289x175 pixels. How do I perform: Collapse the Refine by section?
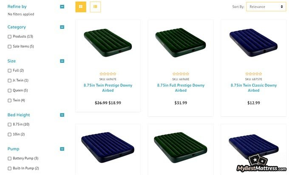(x=62, y=7)
